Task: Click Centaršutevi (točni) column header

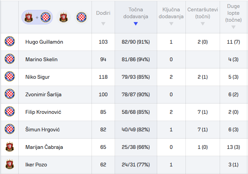Action: (x=202, y=13)
